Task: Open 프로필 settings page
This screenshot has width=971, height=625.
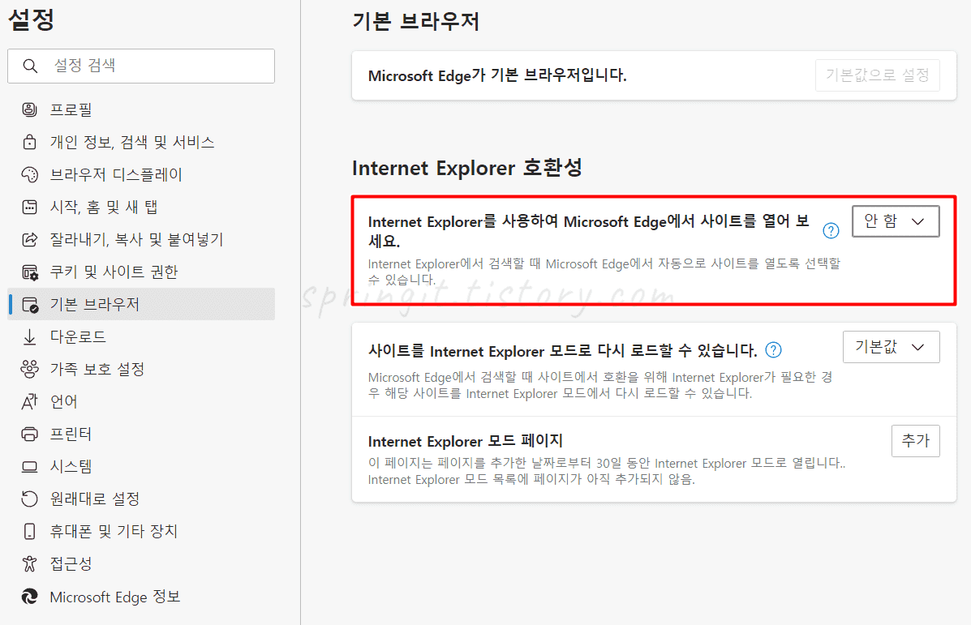Action: click(x=141, y=109)
